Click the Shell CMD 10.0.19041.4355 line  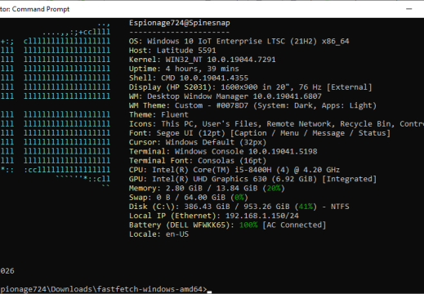point(189,78)
